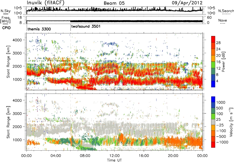
Task: Click velocity scale value '500'
Action: coord(220,108)
